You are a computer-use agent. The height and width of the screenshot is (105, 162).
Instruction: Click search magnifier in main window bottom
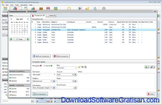click(x=32, y=101)
